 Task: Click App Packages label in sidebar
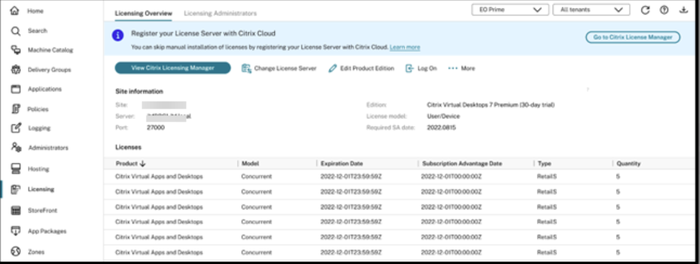click(x=47, y=231)
